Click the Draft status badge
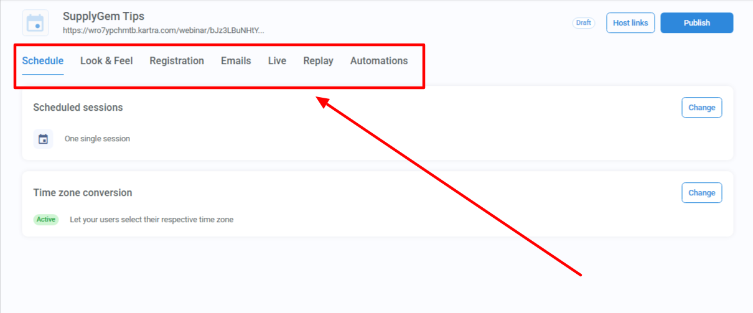 583,23
